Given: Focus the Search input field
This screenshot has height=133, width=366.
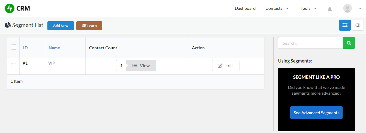Looking at the screenshot, I should click(311, 43).
